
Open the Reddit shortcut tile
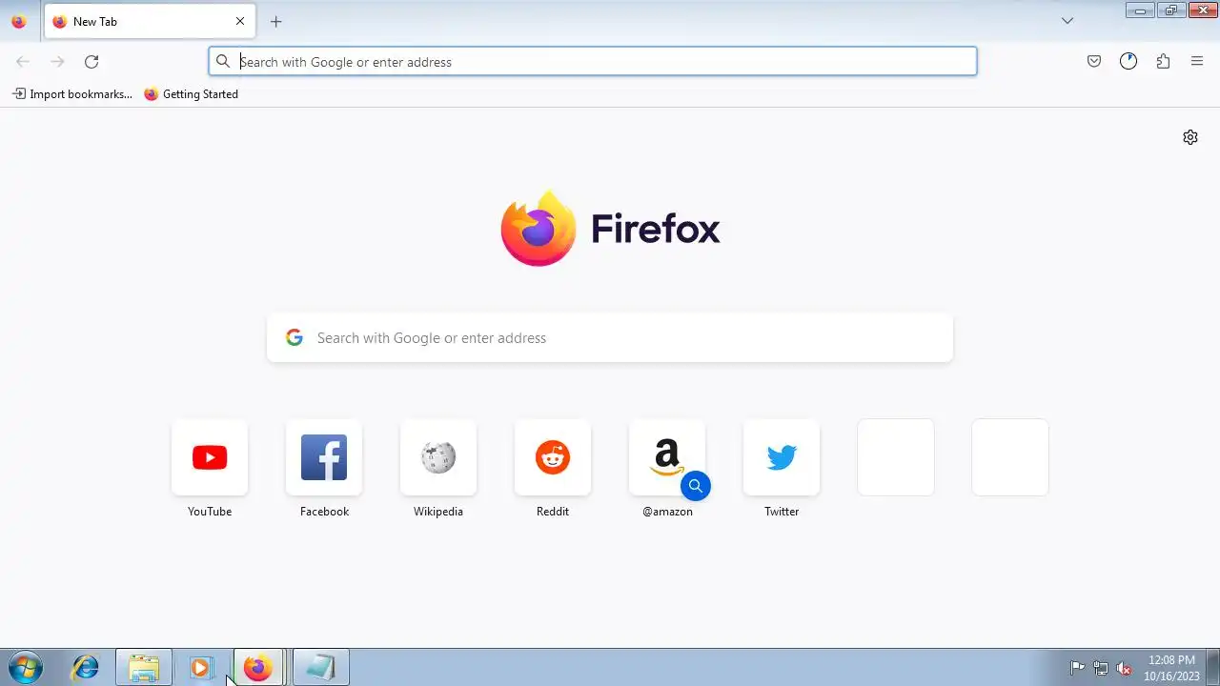tap(553, 457)
